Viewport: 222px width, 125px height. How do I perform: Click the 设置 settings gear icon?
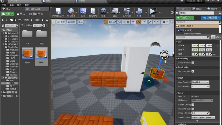pyautogui.click(x=103, y=12)
